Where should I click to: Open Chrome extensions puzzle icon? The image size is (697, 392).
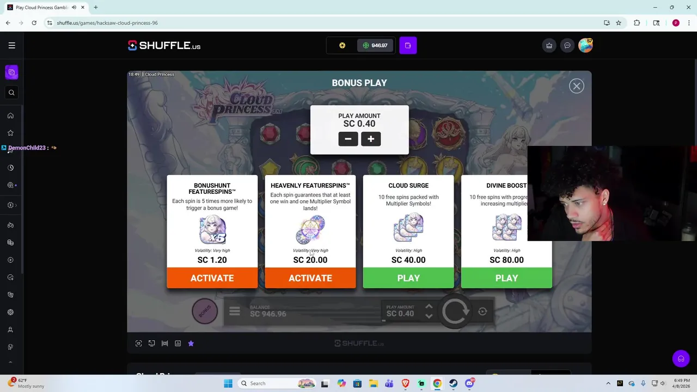point(637,23)
